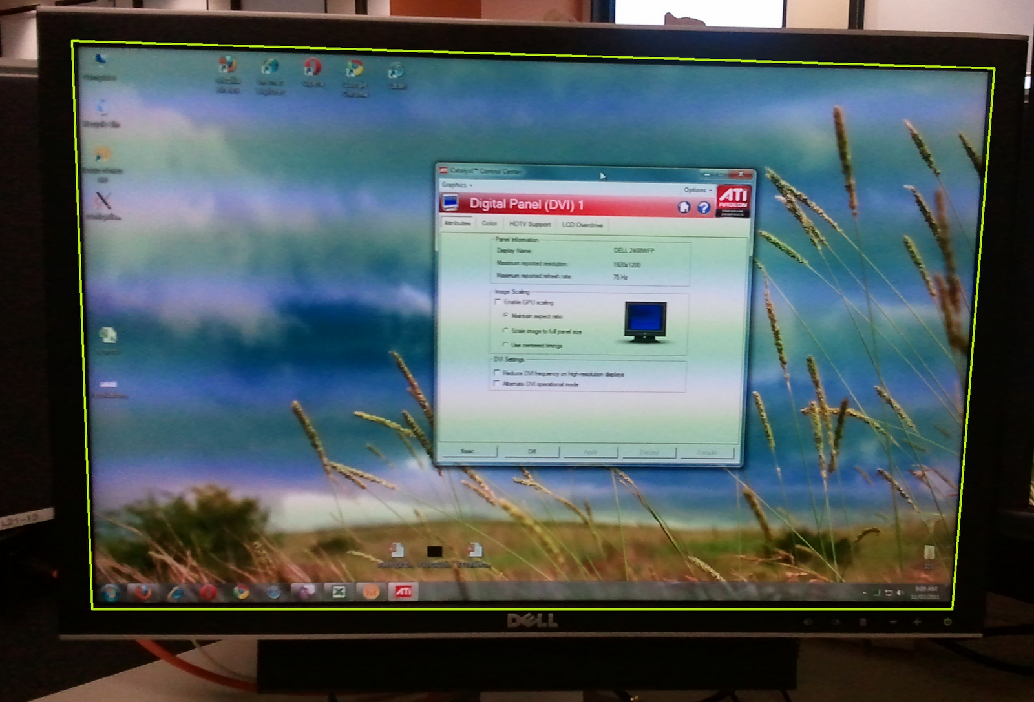This screenshot has height=702, width=1034.
Task: Click the ATI taskbar button
Action: click(403, 591)
